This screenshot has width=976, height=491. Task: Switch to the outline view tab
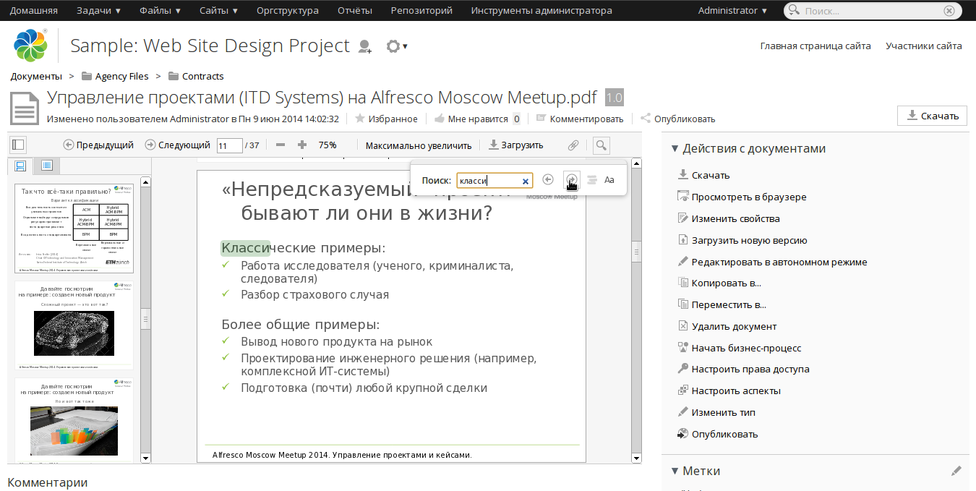pos(46,166)
